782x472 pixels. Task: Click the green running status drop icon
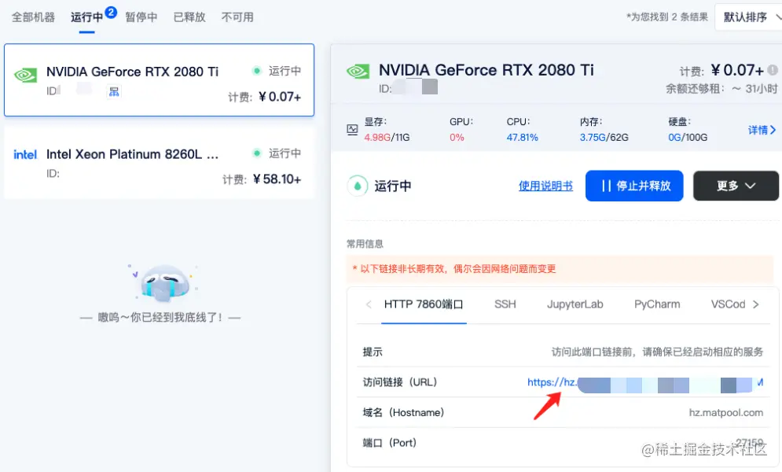357,186
